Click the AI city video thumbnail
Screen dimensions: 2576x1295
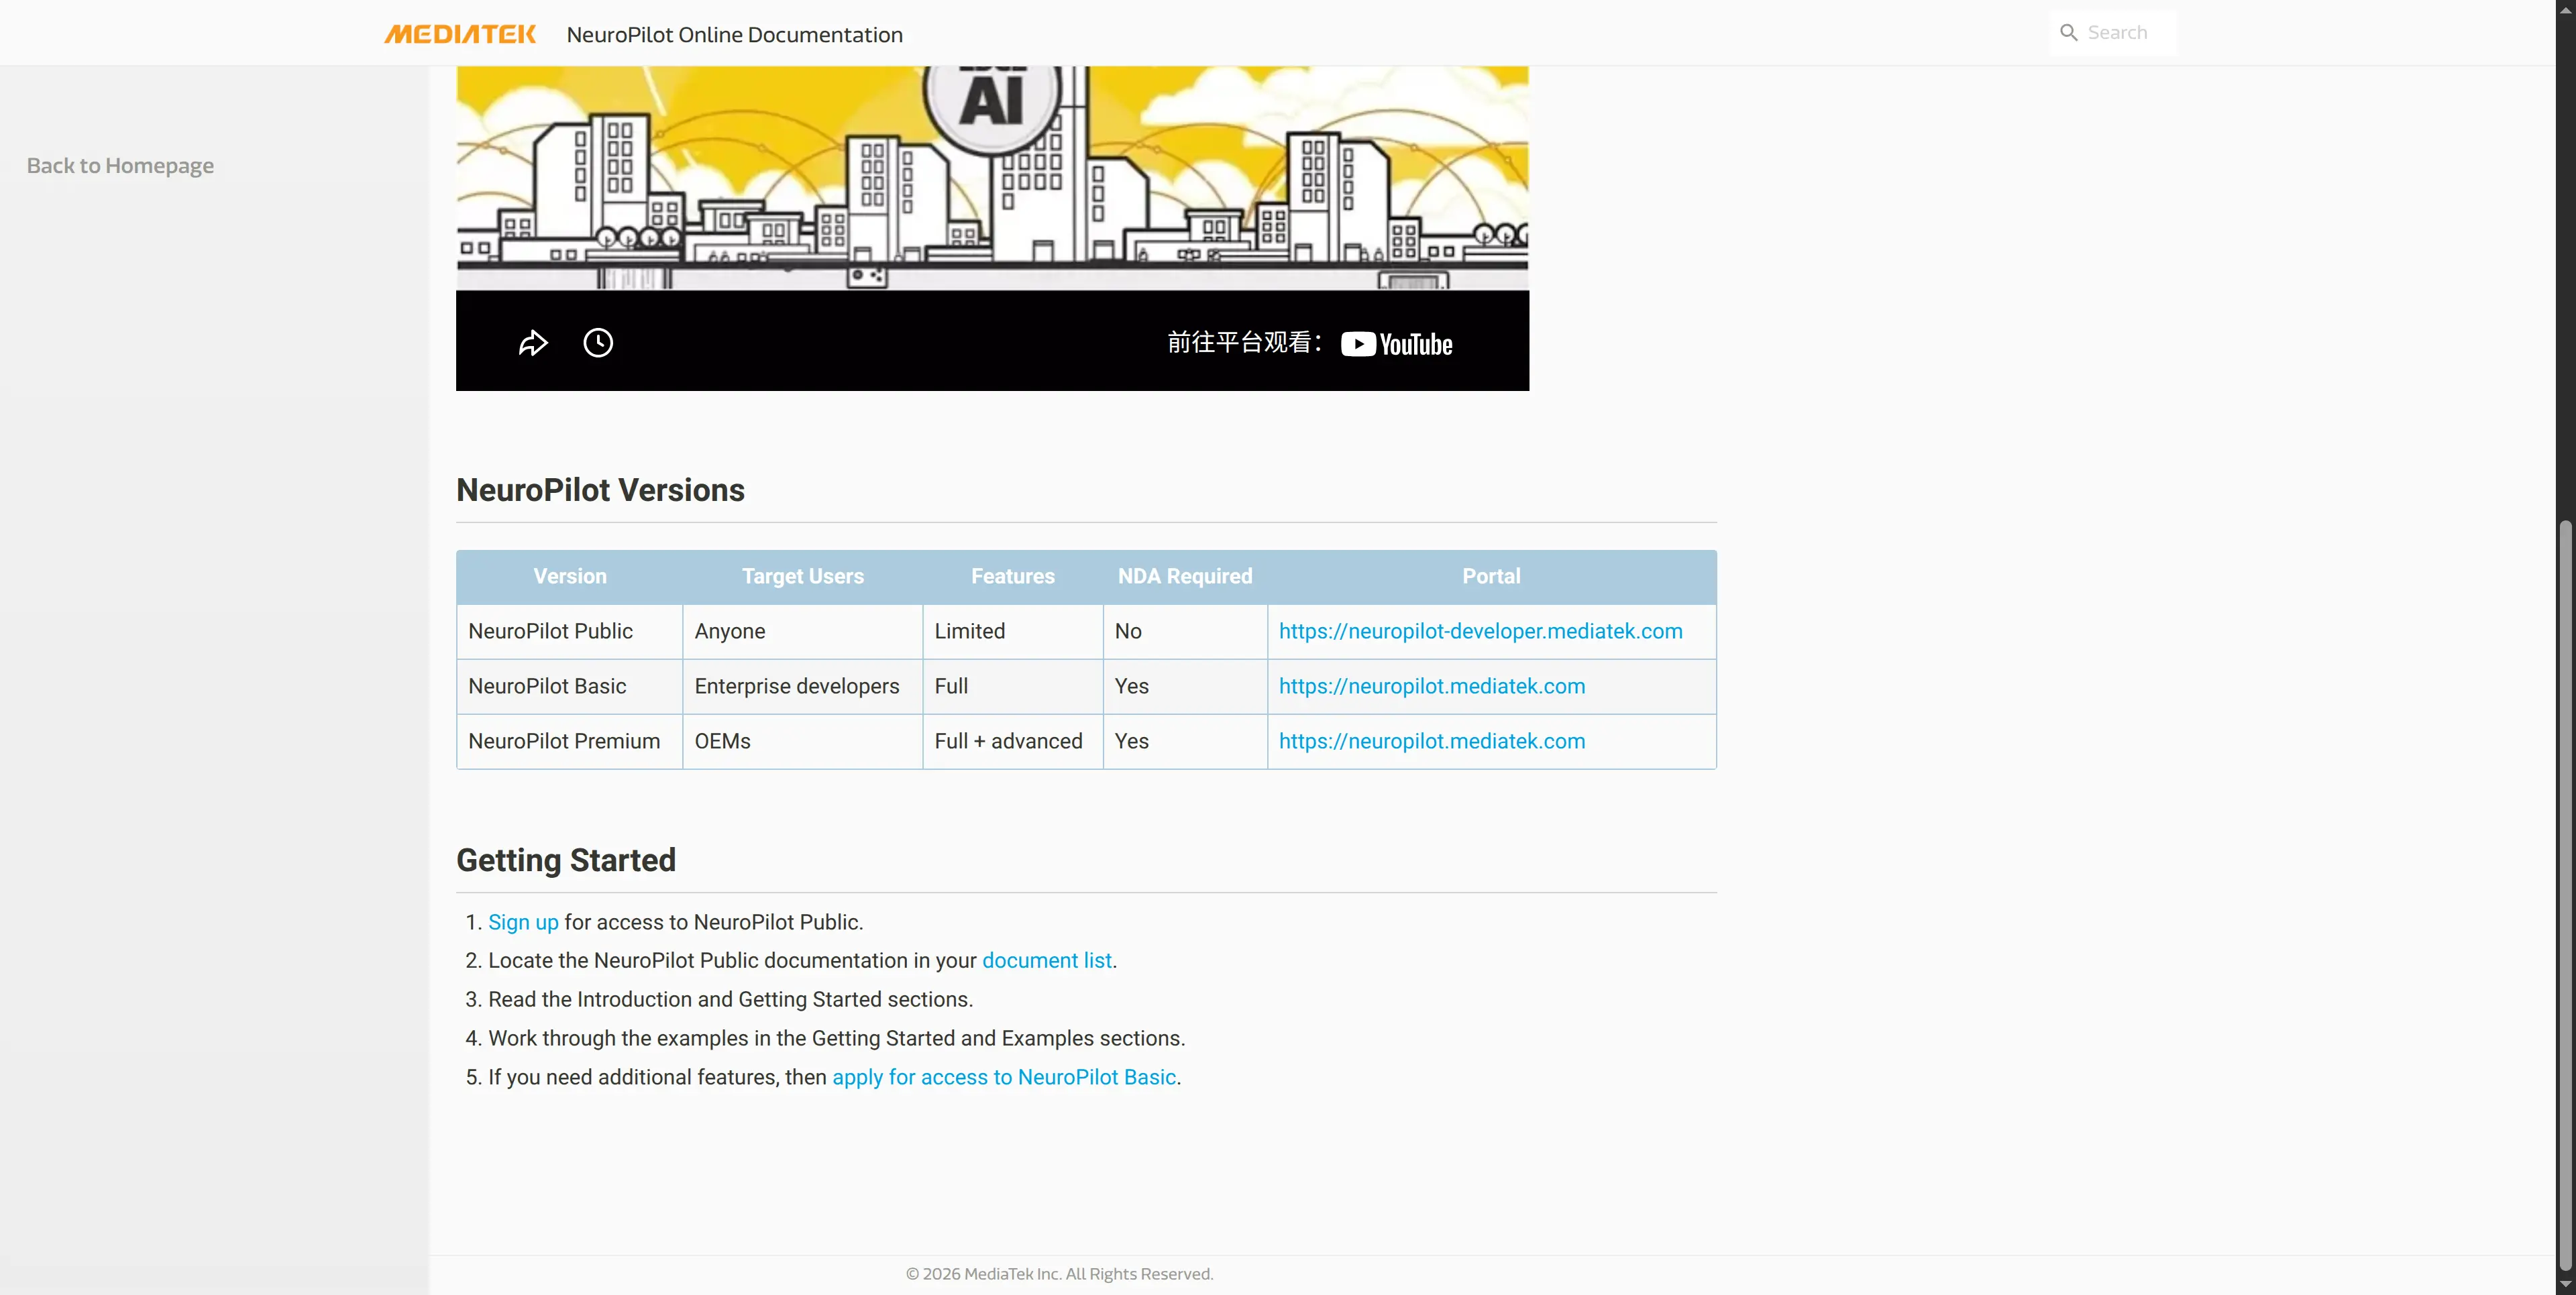(992, 178)
